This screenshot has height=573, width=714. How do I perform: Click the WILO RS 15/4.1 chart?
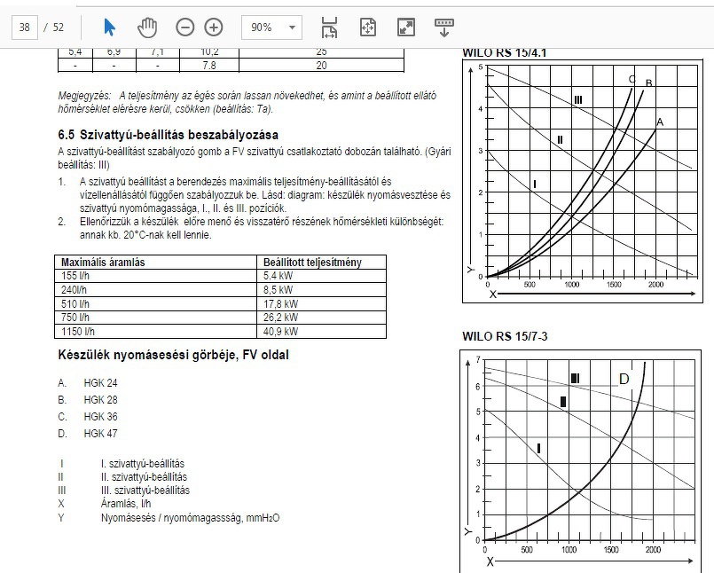coord(583,181)
